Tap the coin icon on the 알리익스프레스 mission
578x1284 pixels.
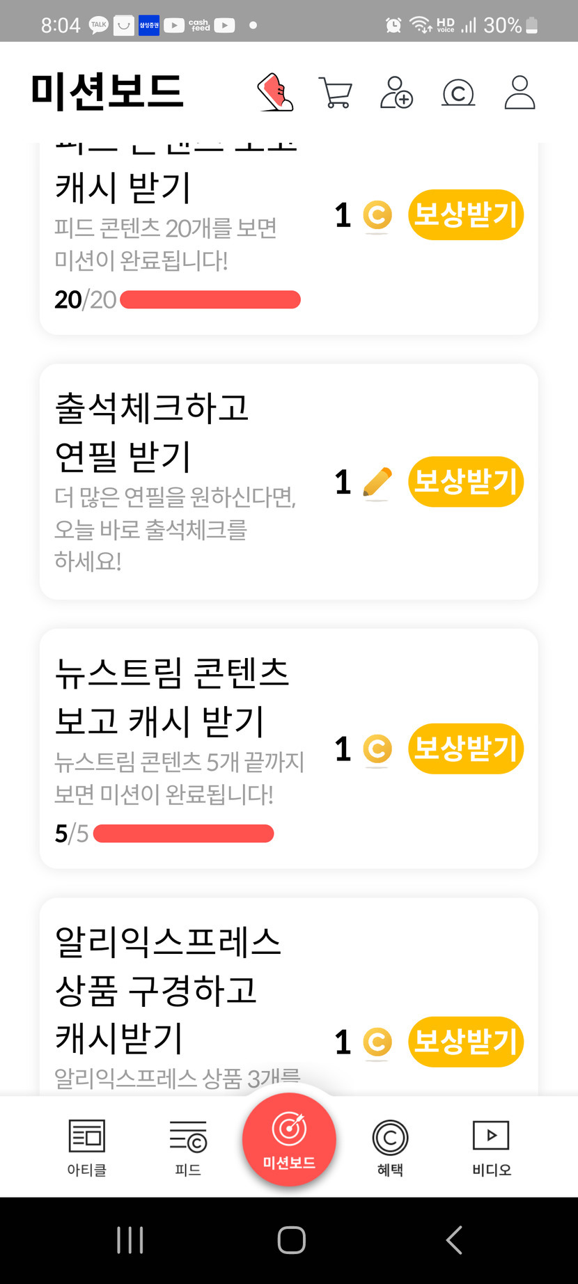[x=377, y=1042]
